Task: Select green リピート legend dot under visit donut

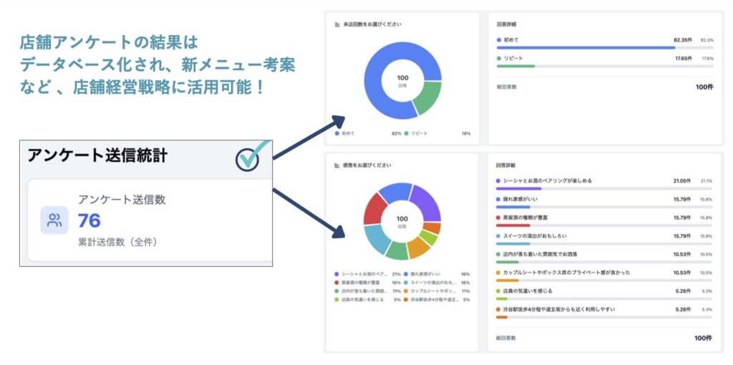Action: point(406,133)
